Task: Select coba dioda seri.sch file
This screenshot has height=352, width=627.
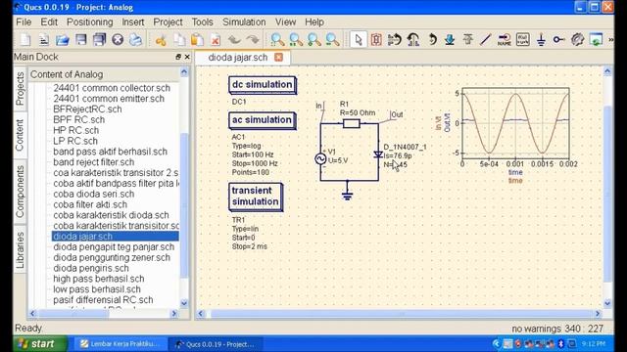Action: 94,194
